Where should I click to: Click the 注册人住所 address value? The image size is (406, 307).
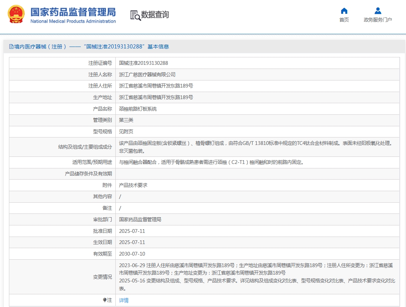(156, 86)
